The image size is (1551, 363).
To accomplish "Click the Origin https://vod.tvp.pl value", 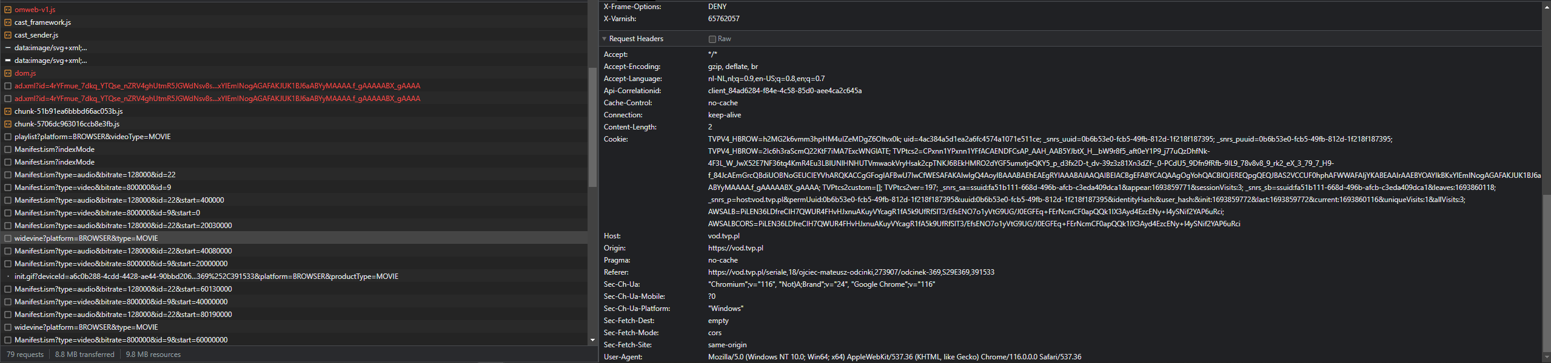I will [x=735, y=248].
